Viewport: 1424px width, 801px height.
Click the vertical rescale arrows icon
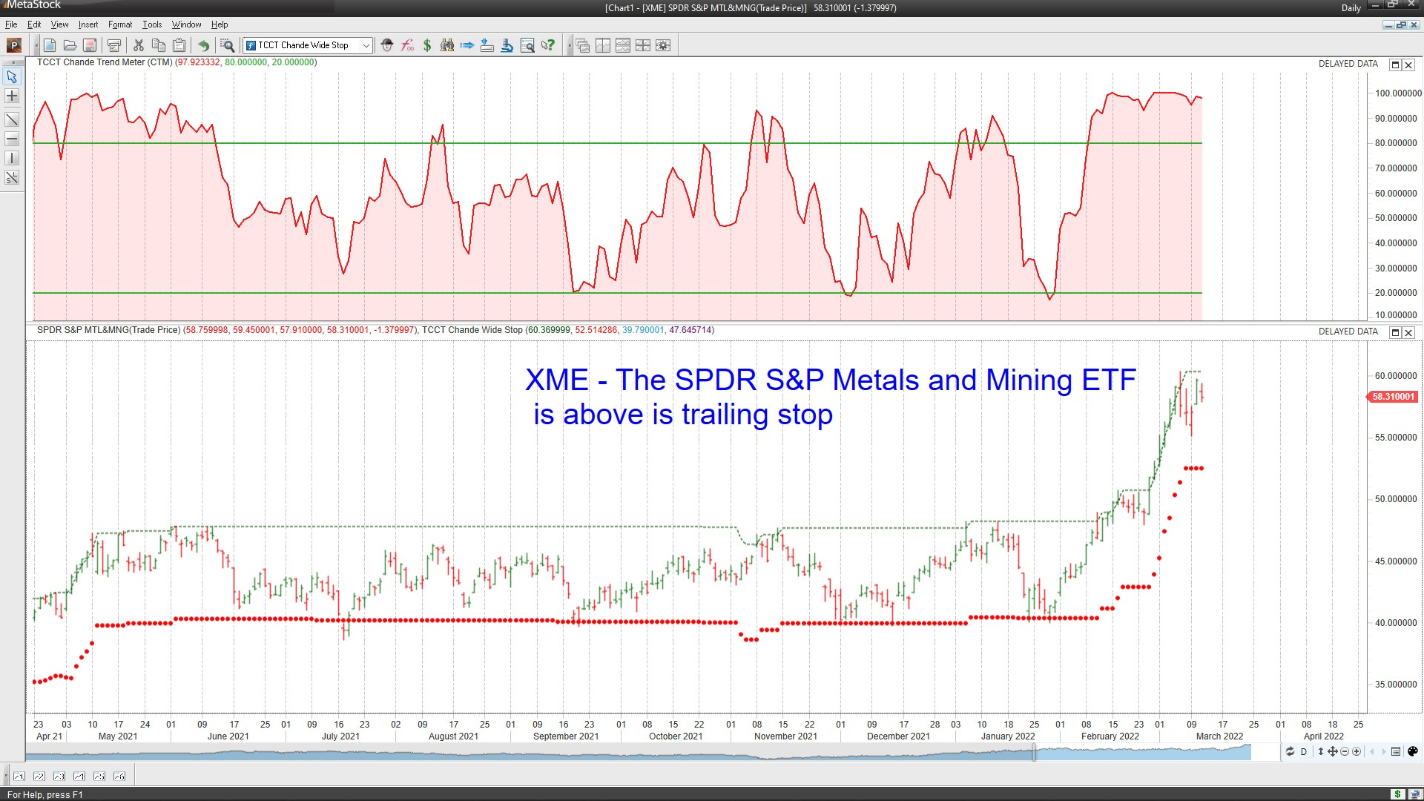point(1320,751)
